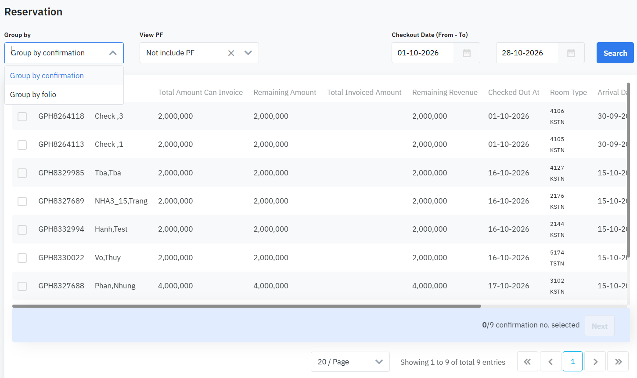
Task: Click the horizontal table scrollbar
Action: (x=247, y=306)
